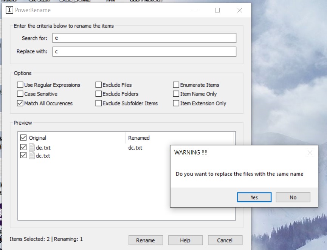Enable Item Extension Only
Image resolution: width=327 pixels, height=250 pixels.
click(176, 103)
